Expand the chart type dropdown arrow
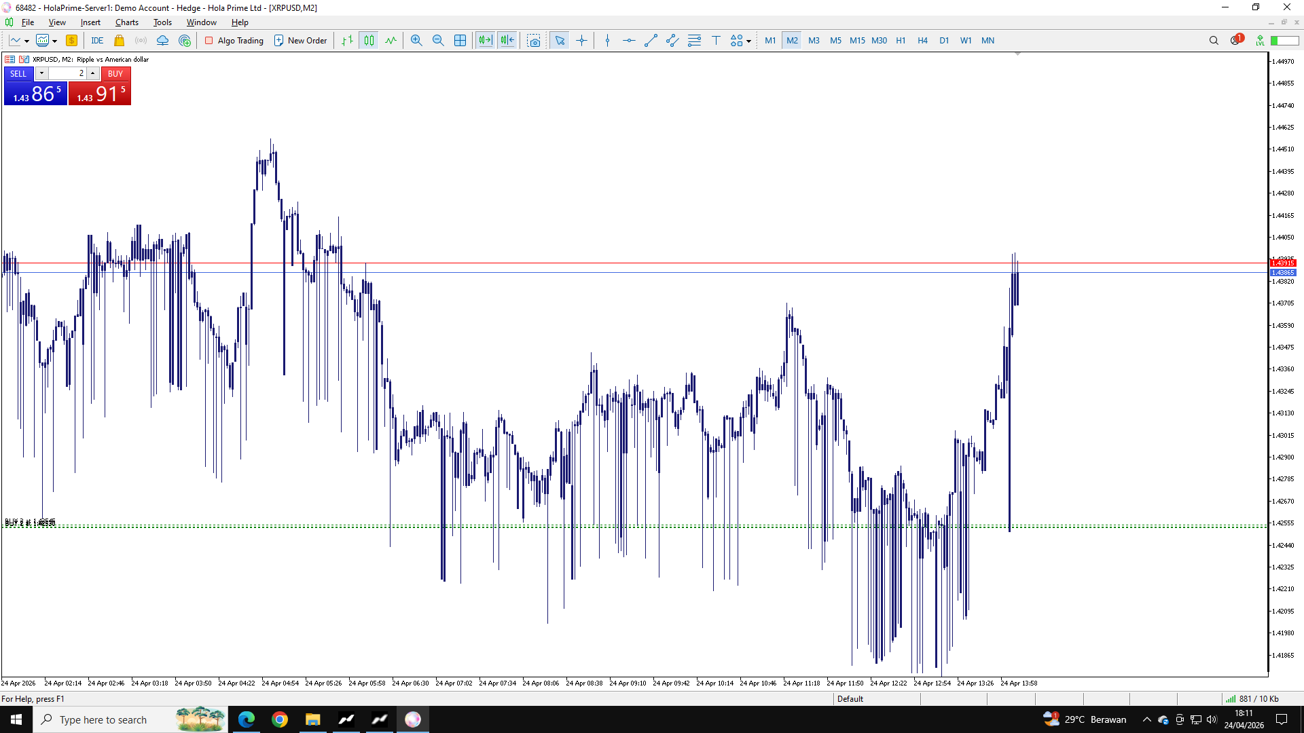The image size is (1304, 733). click(x=26, y=41)
